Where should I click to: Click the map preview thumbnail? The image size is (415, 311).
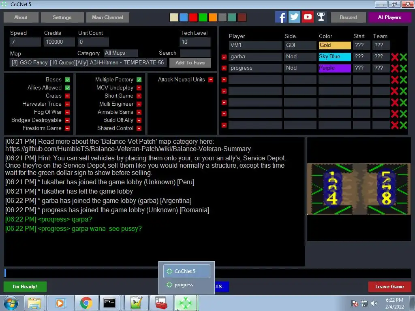click(359, 189)
